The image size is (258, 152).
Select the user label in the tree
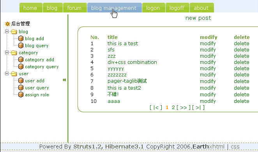coord(23,74)
